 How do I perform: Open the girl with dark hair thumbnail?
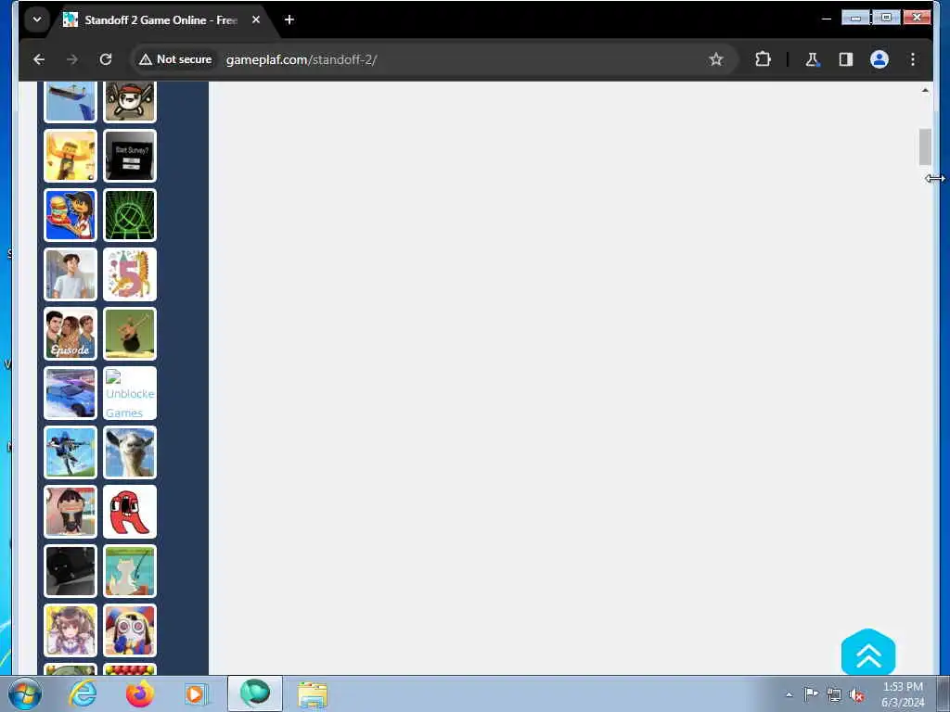coord(71,512)
